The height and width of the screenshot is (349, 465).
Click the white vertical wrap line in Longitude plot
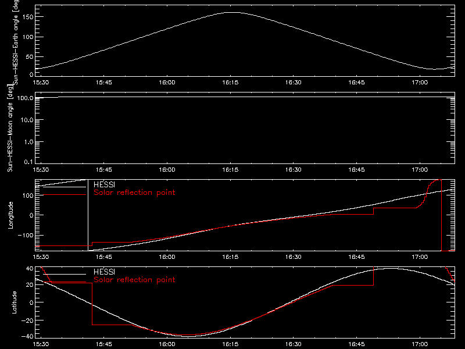[x=88, y=215]
